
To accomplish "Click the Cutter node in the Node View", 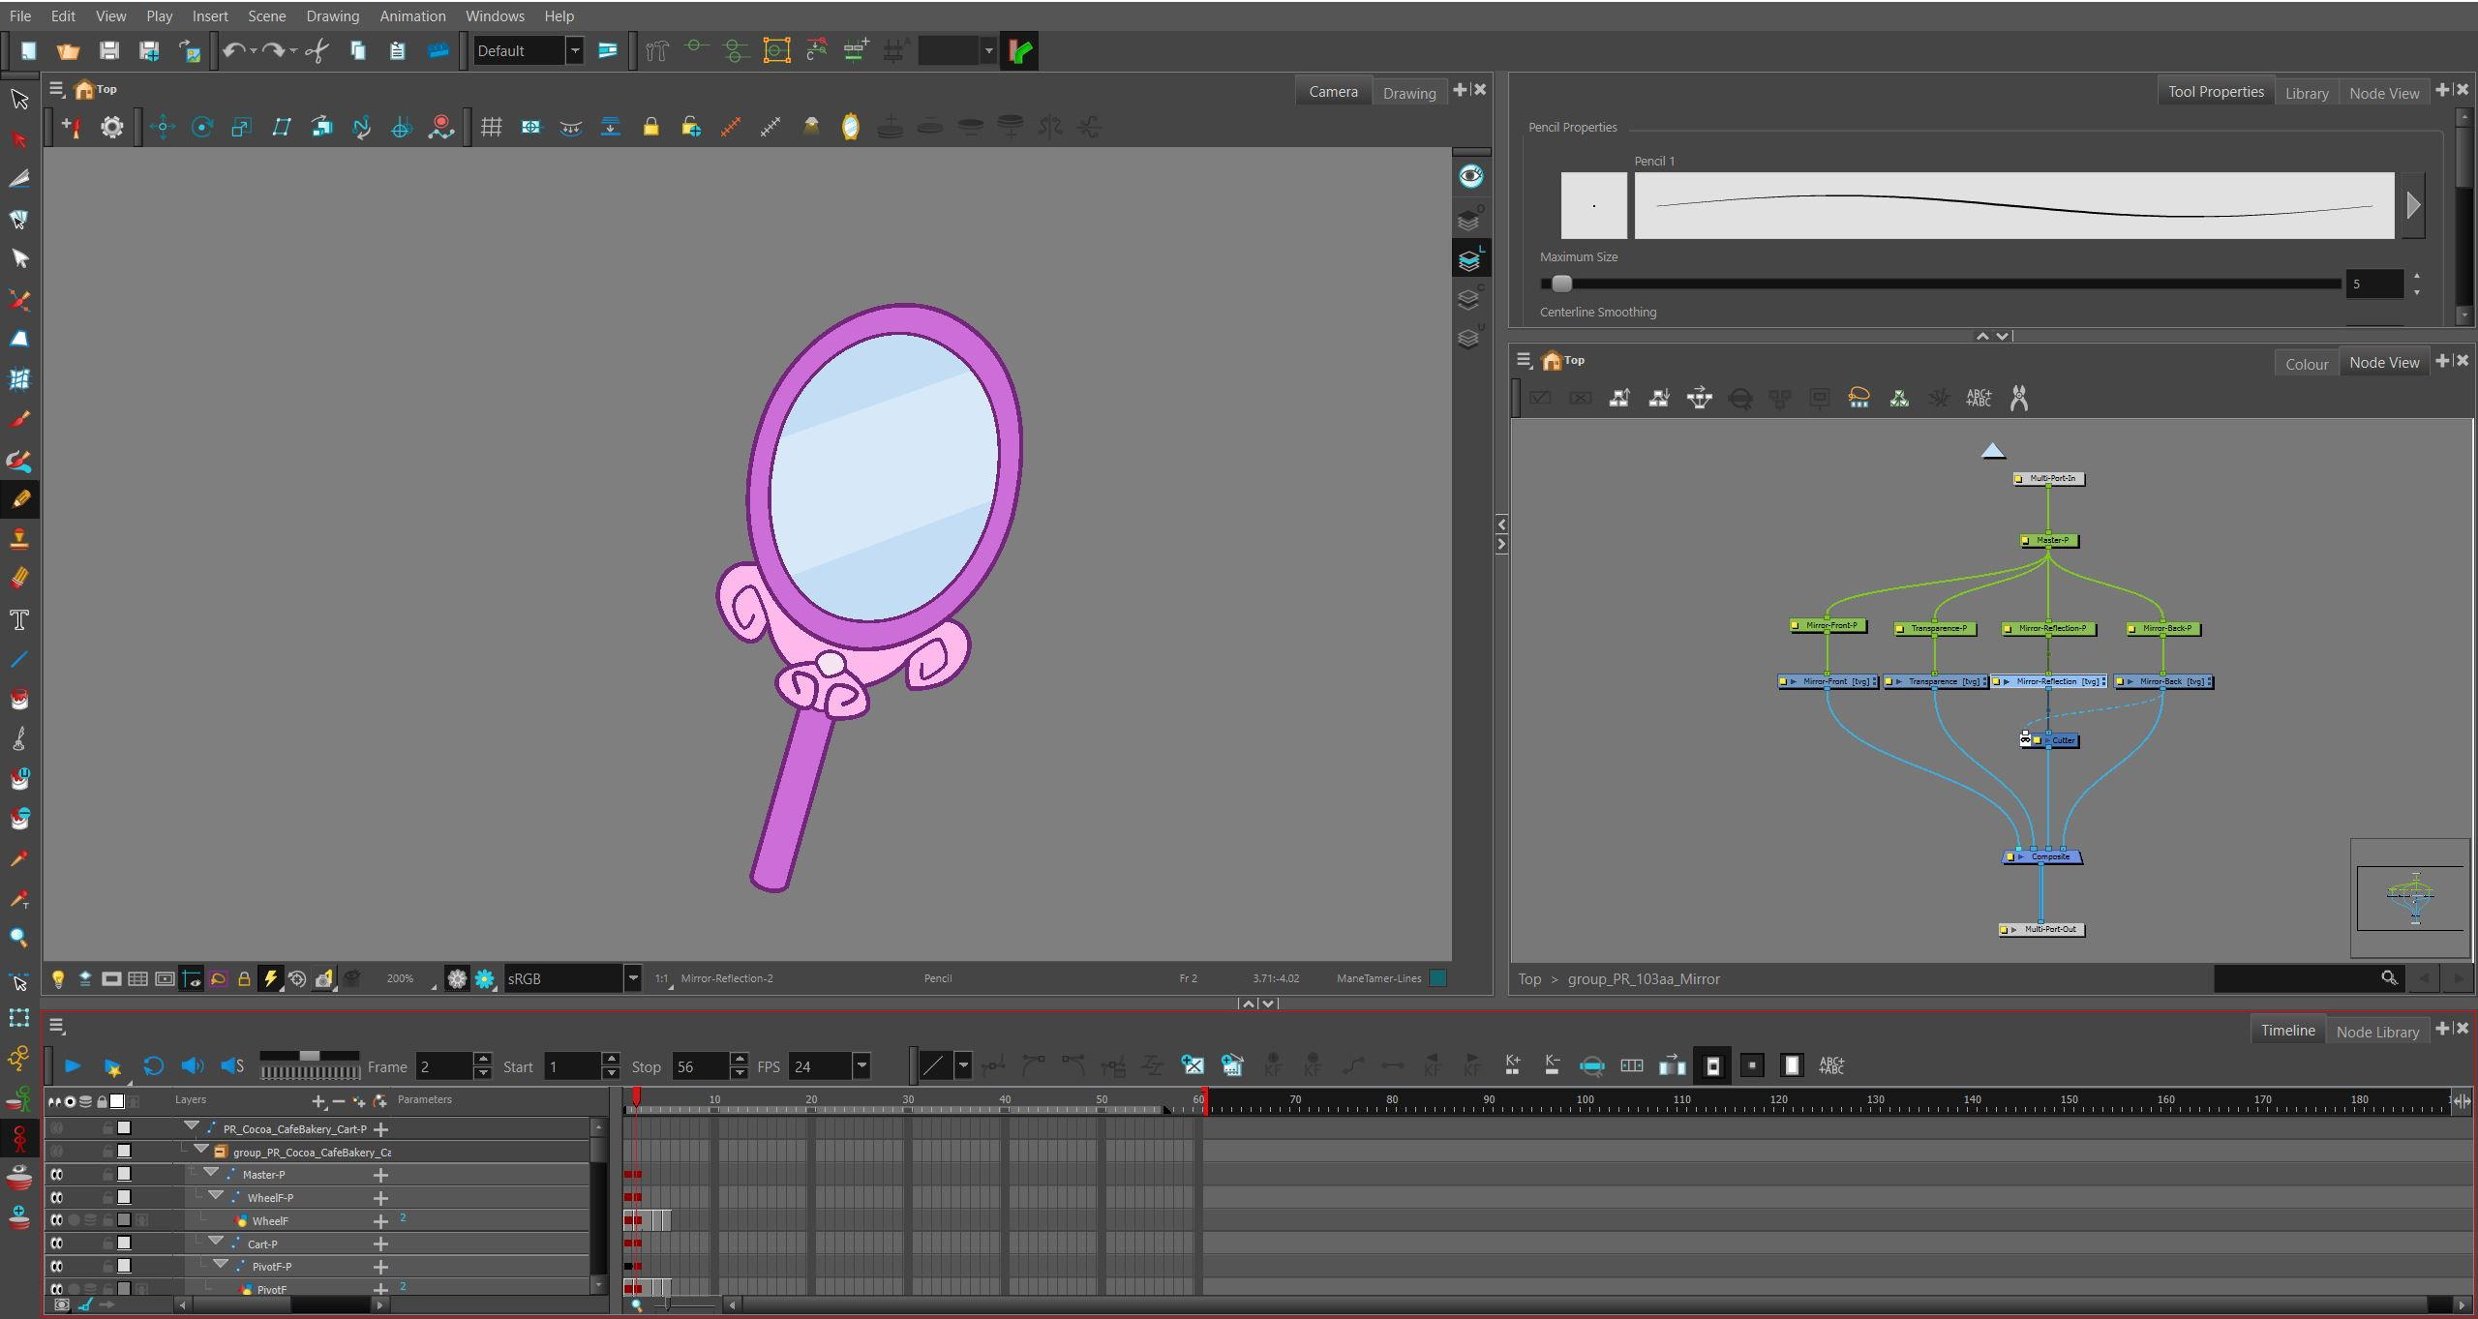I will (2055, 740).
